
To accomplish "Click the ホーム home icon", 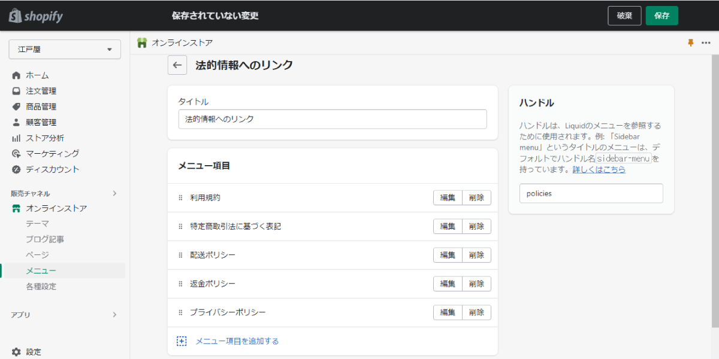I will [x=16, y=75].
